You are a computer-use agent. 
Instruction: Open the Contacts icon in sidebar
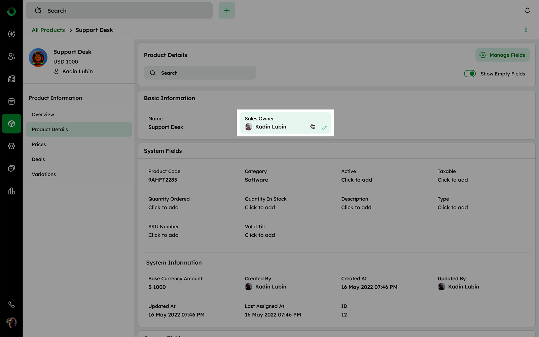coord(11,57)
